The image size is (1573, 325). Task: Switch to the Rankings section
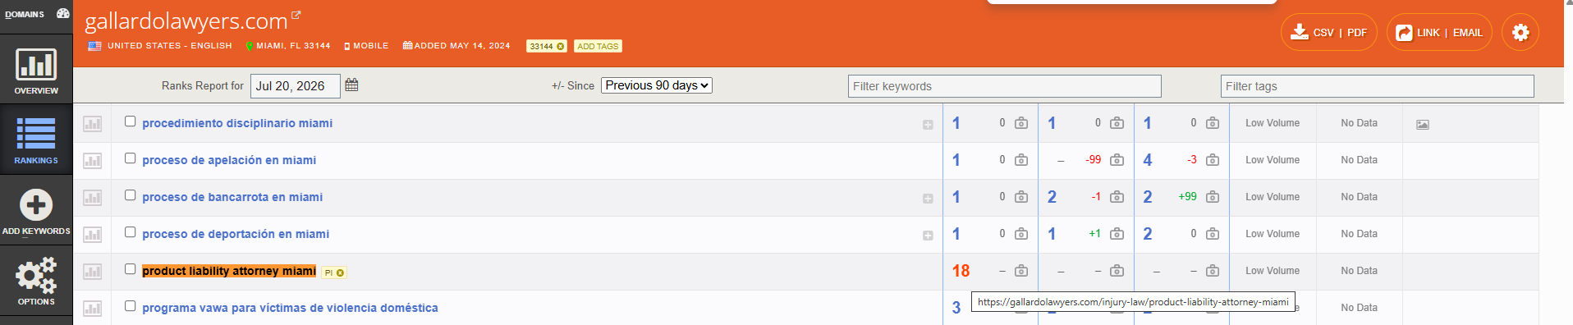pyautogui.click(x=36, y=140)
